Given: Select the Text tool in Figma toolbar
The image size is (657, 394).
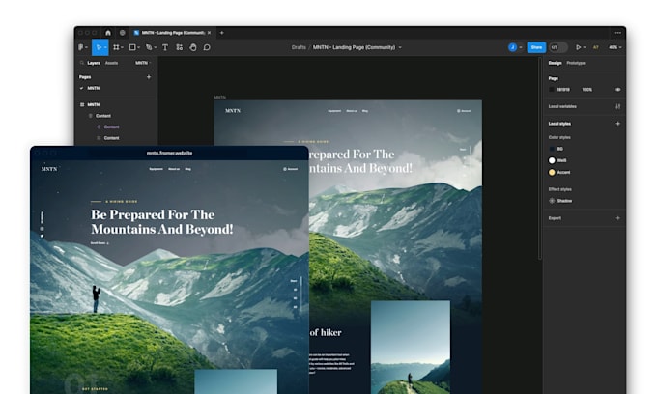Looking at the screenshot, I should click(165, 47).
